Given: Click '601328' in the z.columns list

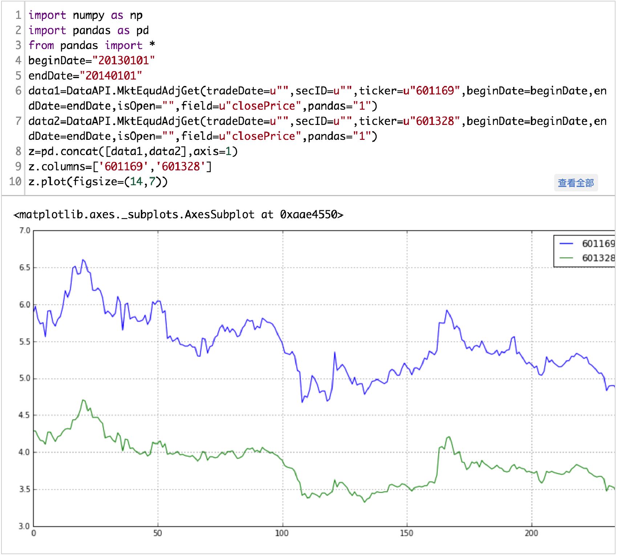Looking at the screenshot, I should tap(180, 166).
